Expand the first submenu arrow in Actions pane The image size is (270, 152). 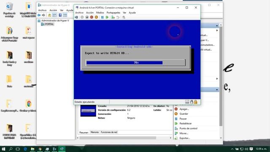(x=217, y=30)
